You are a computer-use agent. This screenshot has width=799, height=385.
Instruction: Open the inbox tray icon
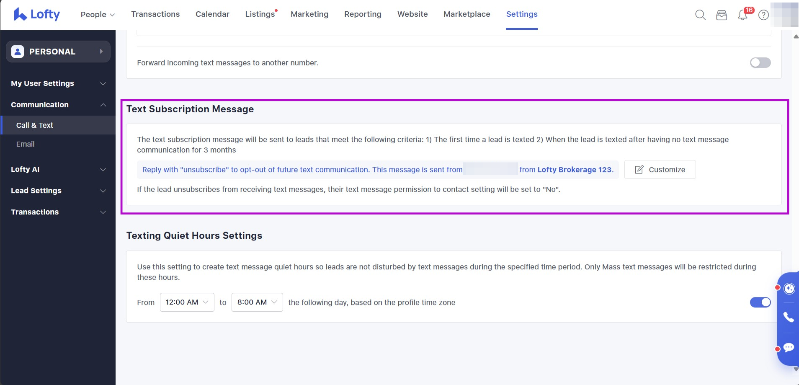(722, 15)
